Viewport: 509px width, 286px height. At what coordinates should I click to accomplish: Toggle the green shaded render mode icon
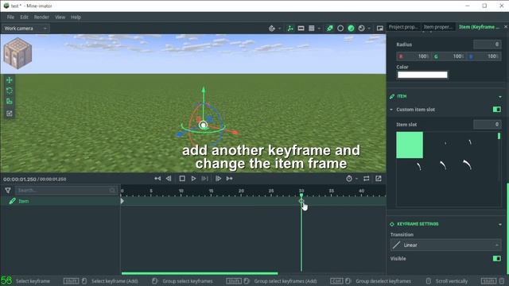[x=351, y=29]
